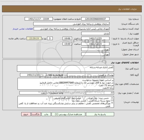
Task: Click the goods group field 'پوشاک و کفش'
Action: tap(90, 75)
